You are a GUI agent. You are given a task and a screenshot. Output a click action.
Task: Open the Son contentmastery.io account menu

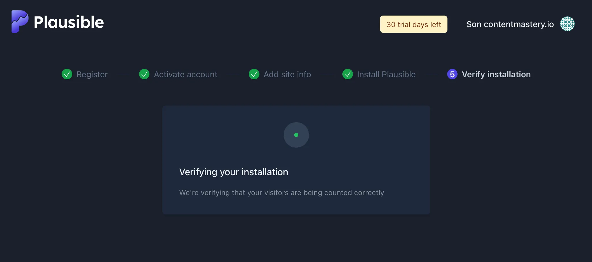[x=510, y=24]
